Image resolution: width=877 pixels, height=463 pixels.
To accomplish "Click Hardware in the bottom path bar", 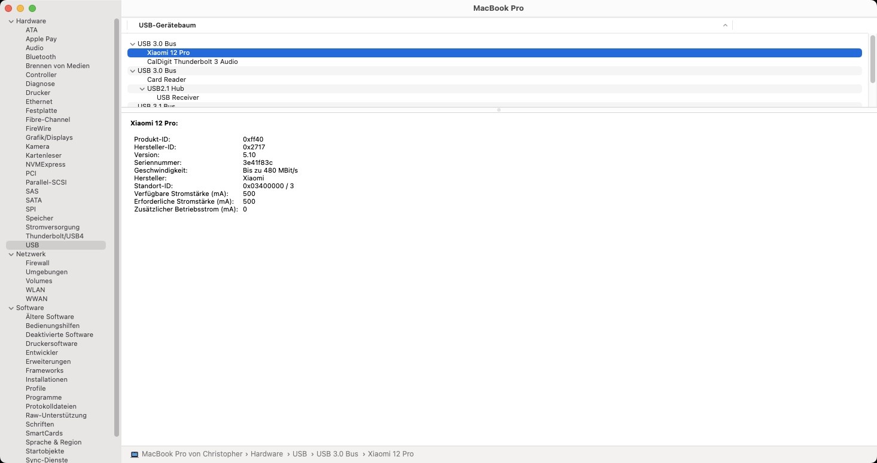I will pos(267,454).
